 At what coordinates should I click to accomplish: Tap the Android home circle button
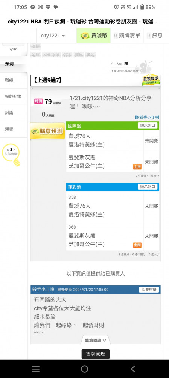[84, 369]
